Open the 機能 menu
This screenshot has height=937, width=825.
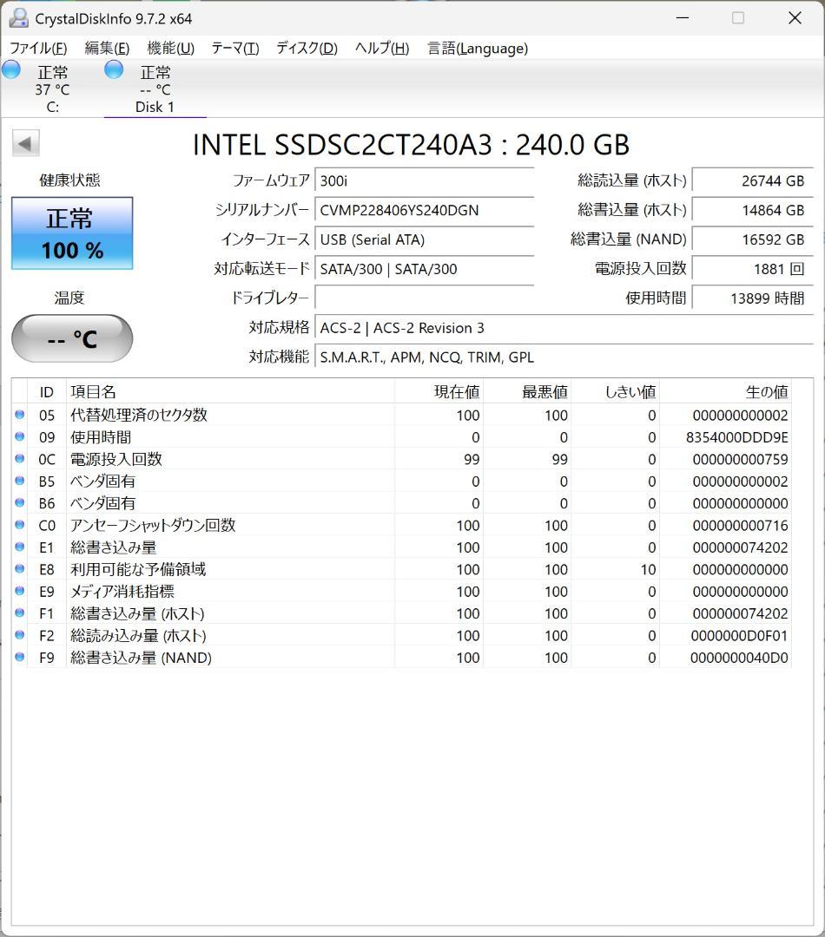coord(170,49)
